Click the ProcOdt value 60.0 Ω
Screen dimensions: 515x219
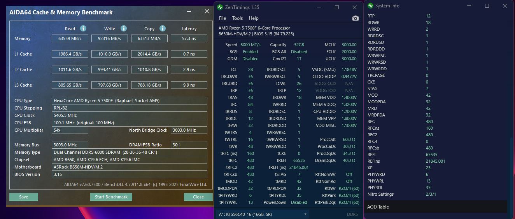349,139
